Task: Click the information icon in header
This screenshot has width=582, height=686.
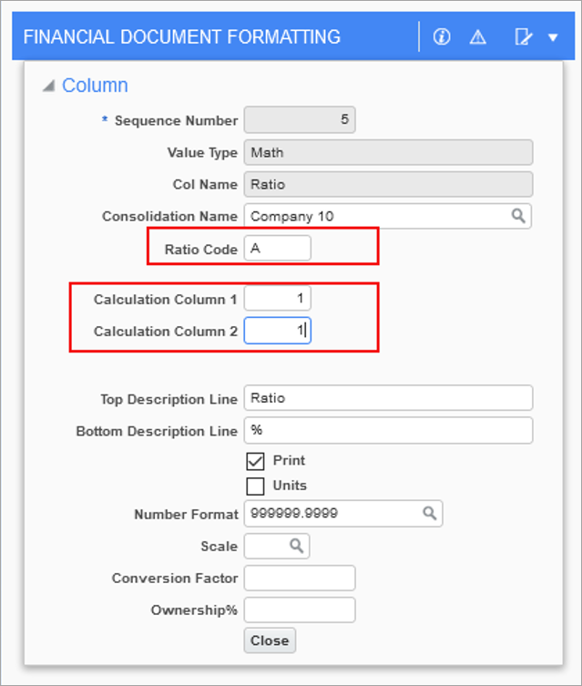Action: (x=442, y=36)
